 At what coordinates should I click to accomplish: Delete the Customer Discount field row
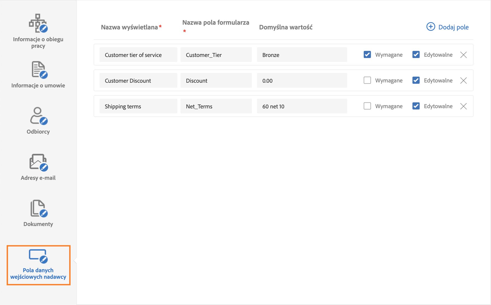pyautogui.click(x=463, y=80)
